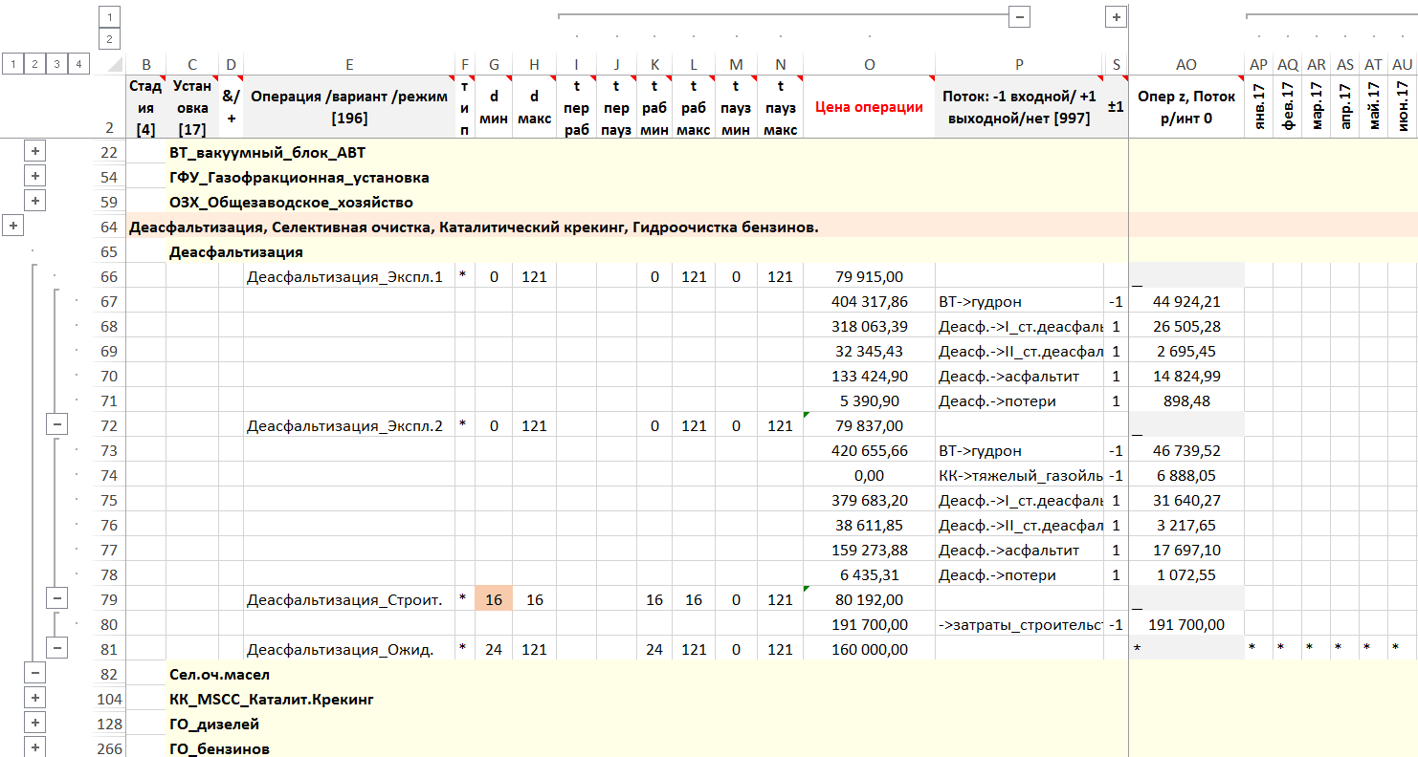Toggle the minus outline button at row 72
Screen dimensions: 1418x757
56,424
